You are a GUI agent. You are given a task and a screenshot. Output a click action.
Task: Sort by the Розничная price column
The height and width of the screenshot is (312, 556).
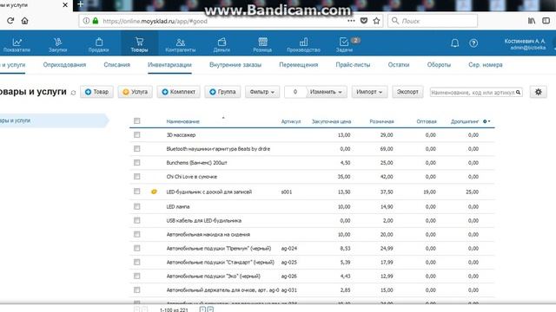(381, 121)
